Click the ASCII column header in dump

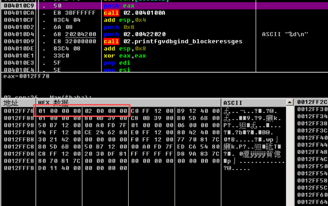254,103
